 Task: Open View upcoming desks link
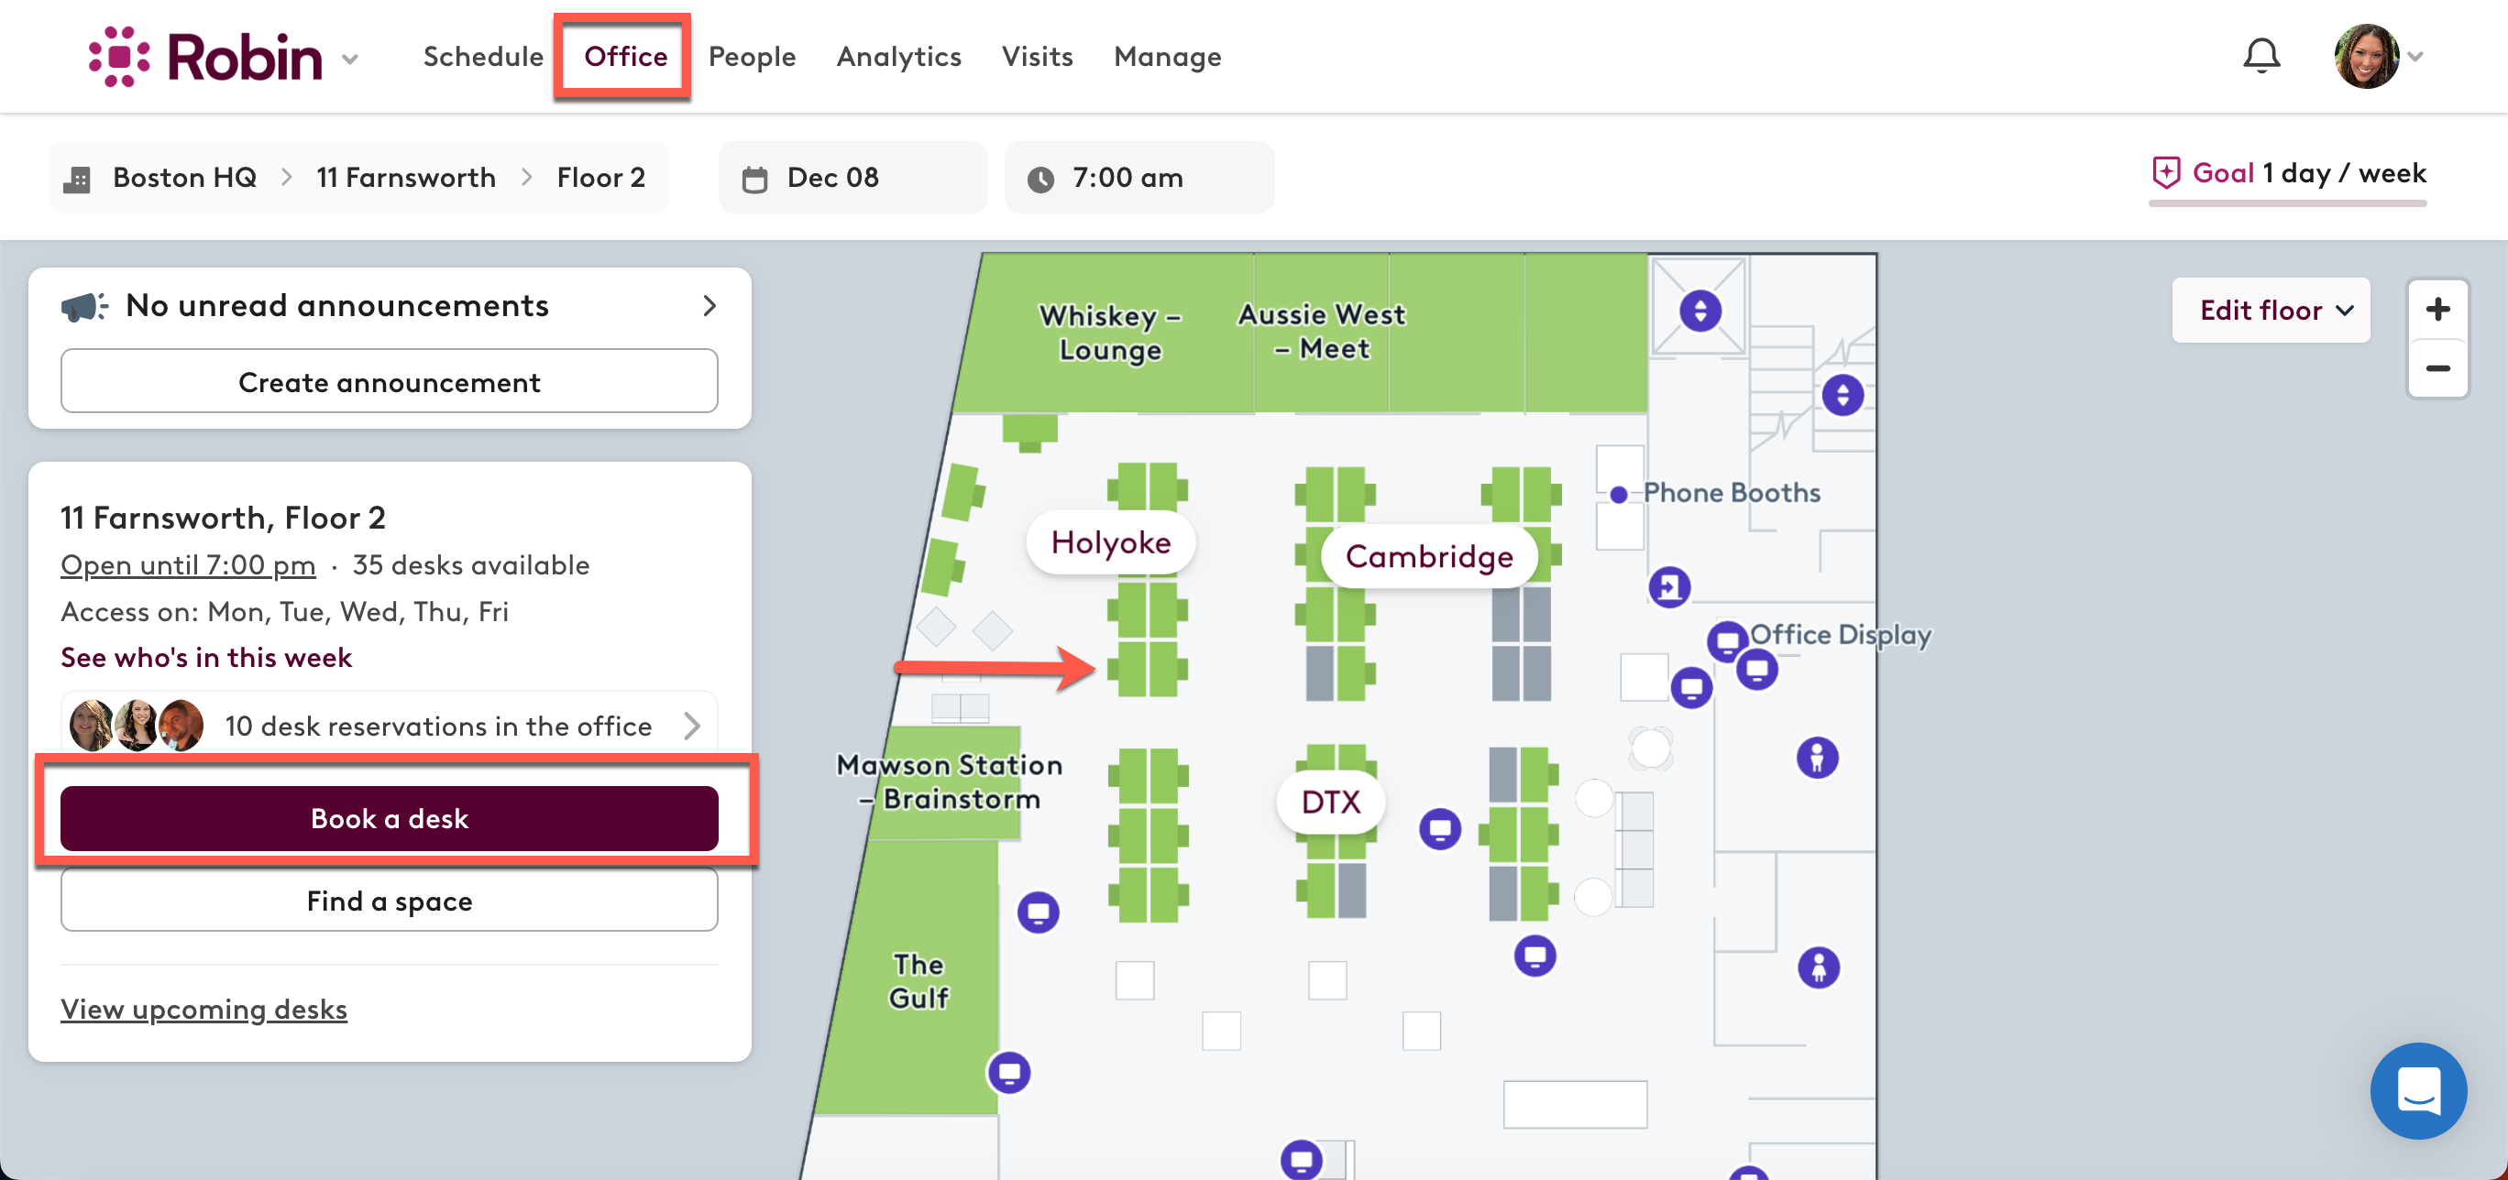coord(203,1009)
